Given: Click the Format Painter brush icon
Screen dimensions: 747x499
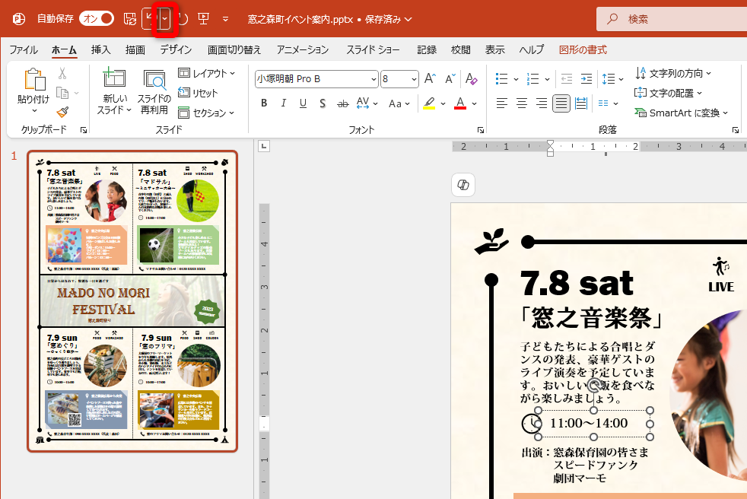Looking at the screenshot, I should [x=62, y=112].
